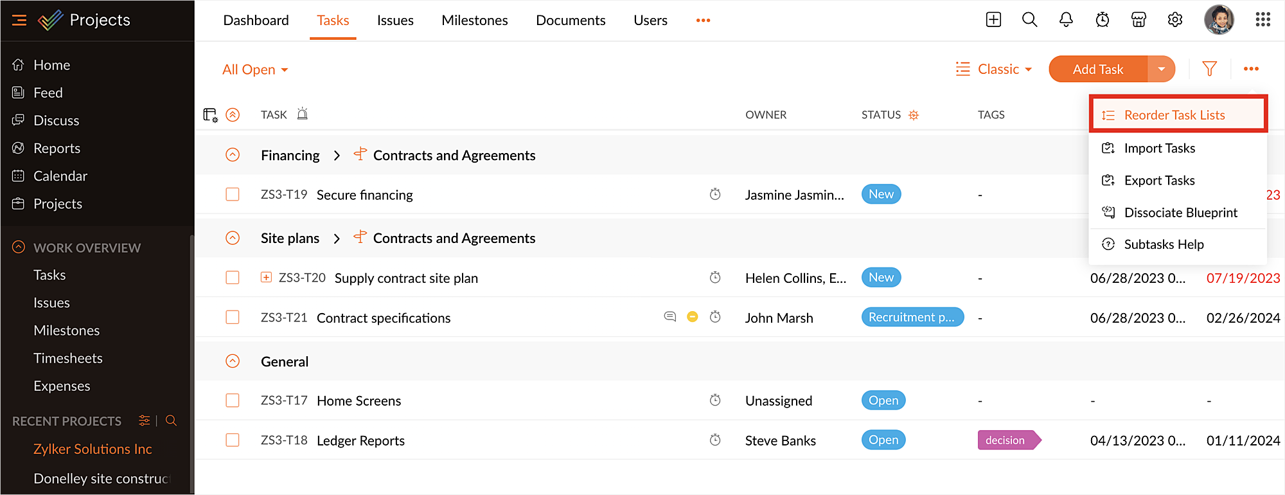Click the status column settings icon

pos(914,115)
